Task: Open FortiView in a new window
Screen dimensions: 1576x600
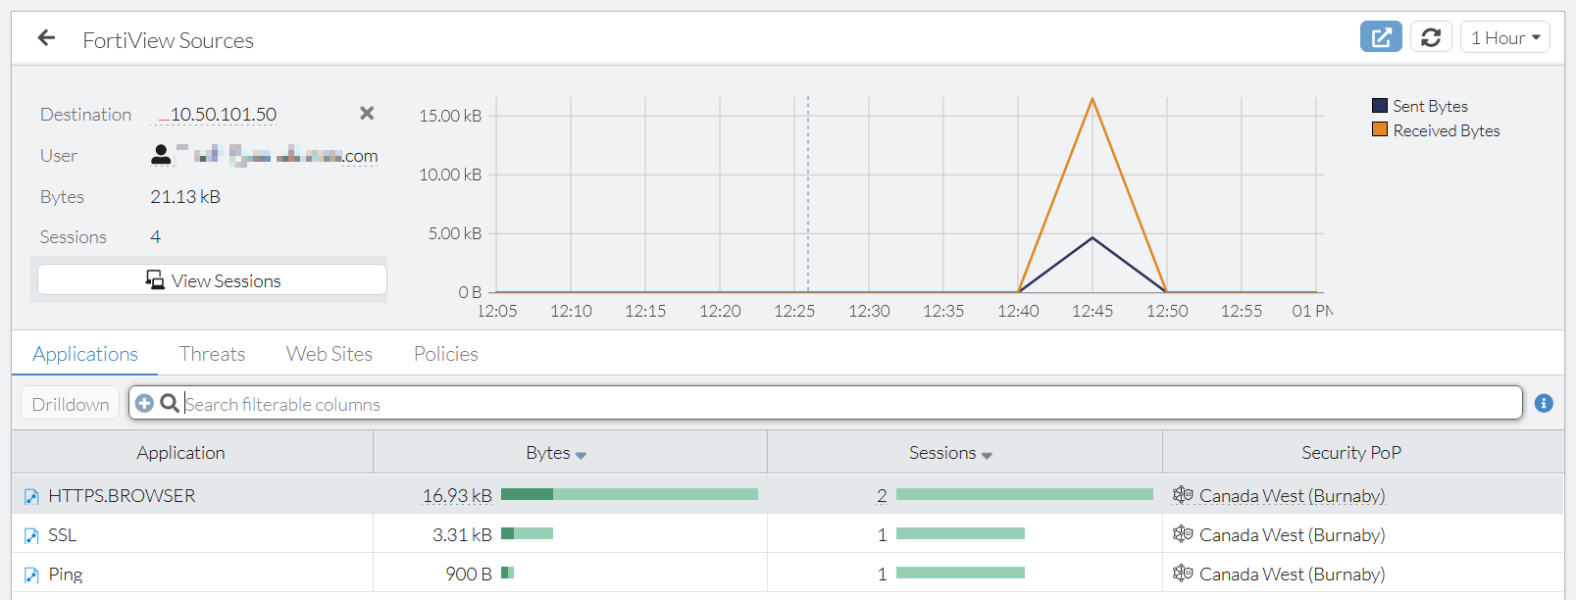Action: [x=1381, y=37]
